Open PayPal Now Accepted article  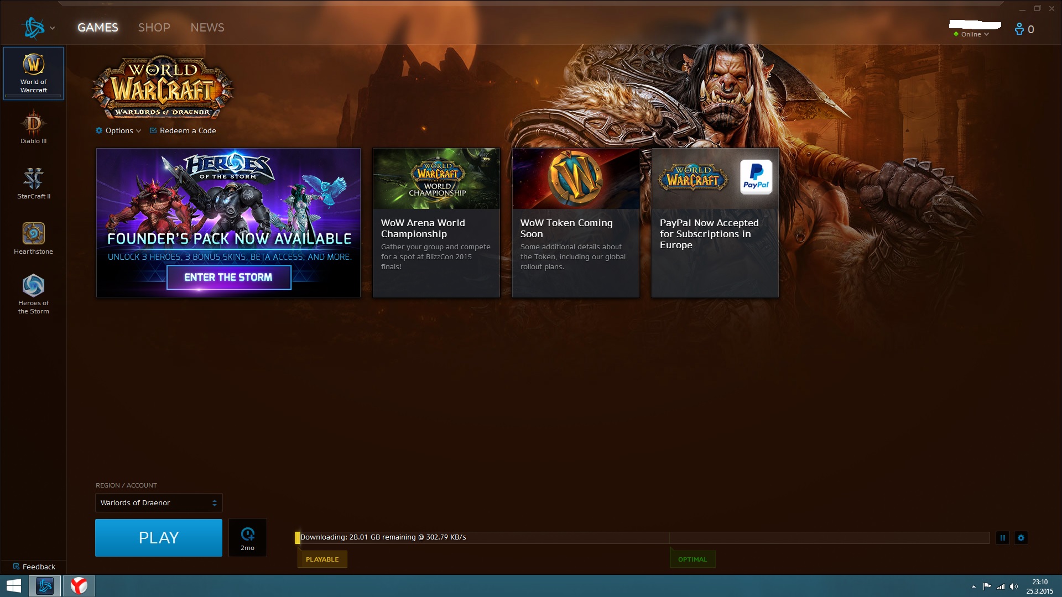(715, 222)
